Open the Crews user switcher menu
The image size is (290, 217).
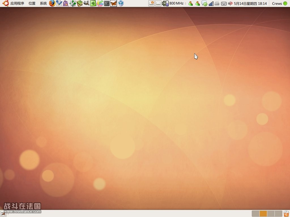point(279,3)
